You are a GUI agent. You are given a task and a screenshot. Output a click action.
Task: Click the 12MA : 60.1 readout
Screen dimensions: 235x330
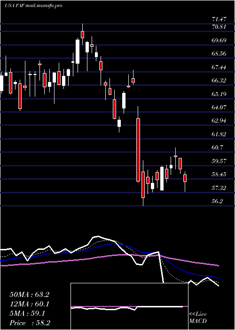29,304
